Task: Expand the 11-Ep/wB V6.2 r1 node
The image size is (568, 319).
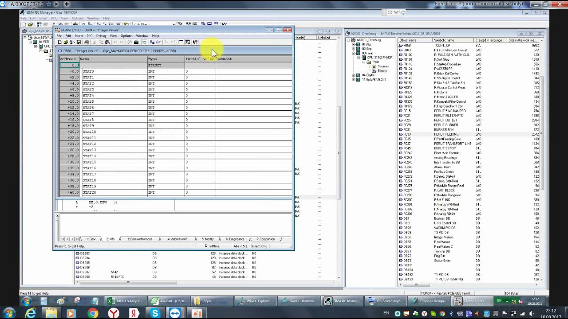Action: [354, 80]
